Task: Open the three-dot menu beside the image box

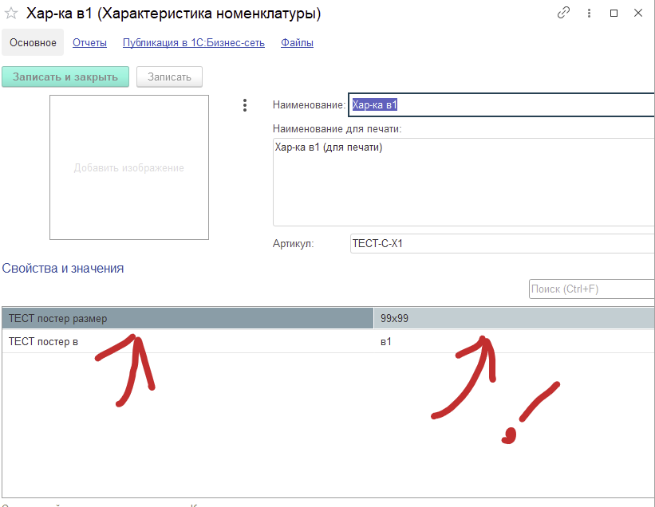Action: pyautogui.click(x=245, y=105)
